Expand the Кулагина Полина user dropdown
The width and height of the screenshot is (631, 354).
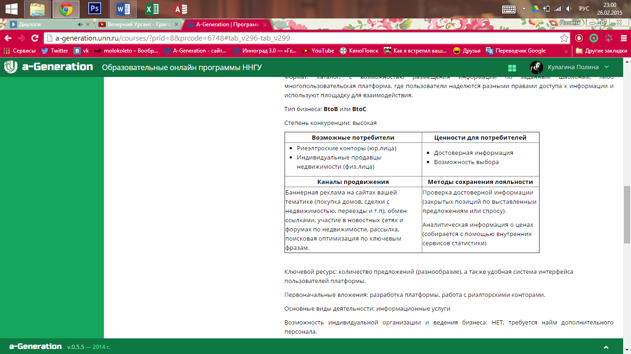click(607, 67)
